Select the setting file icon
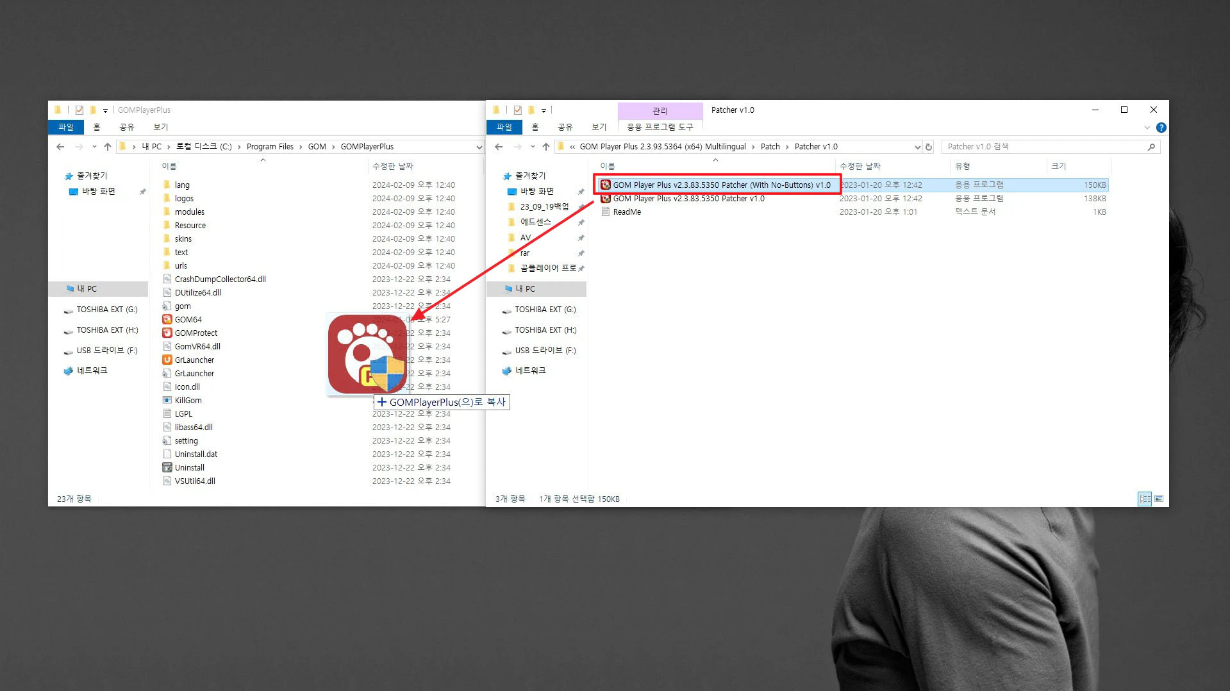The width and height of the screenshot is (1230, 691). click(167, 440)
